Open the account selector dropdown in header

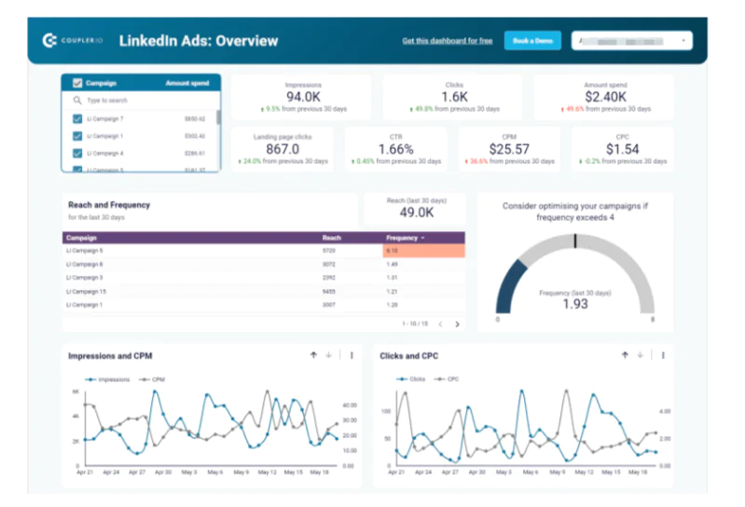(631, 41)
